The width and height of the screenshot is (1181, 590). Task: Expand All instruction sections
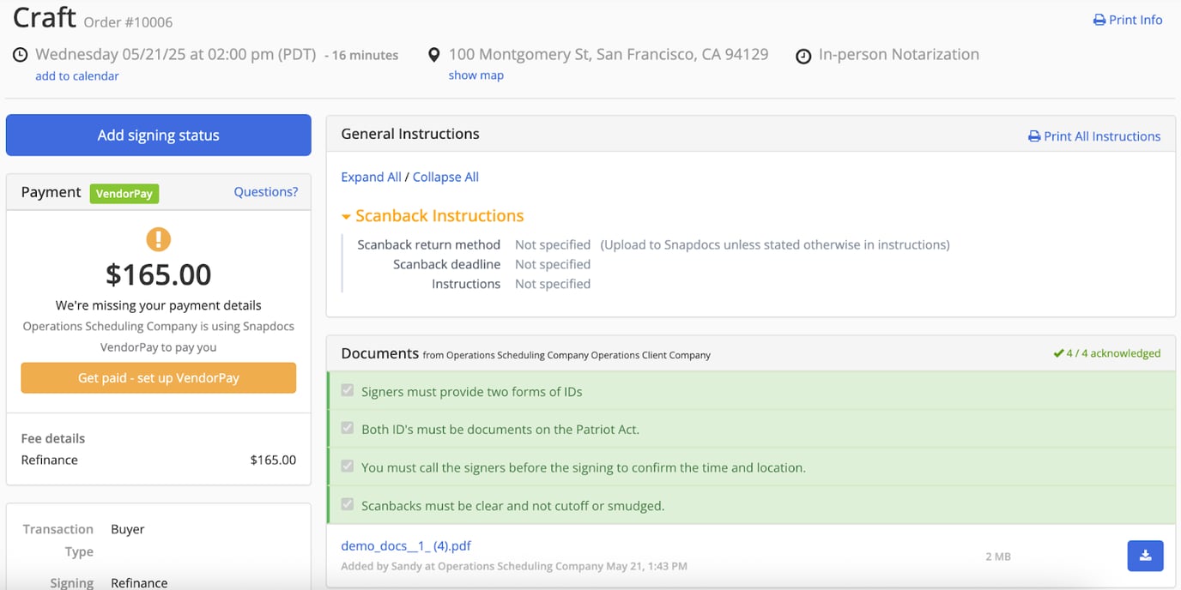tap(371, 177)
